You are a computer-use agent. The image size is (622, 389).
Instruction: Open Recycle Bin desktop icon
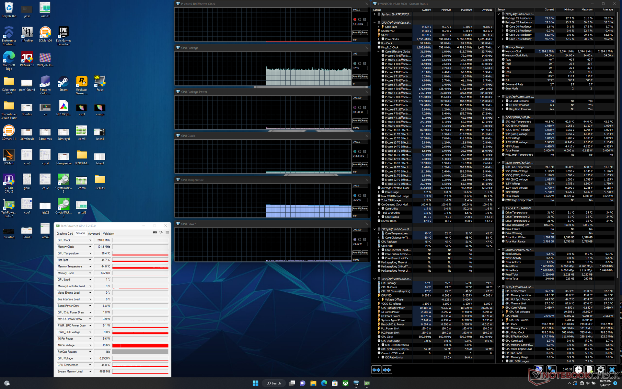click(x=9, y=10)
